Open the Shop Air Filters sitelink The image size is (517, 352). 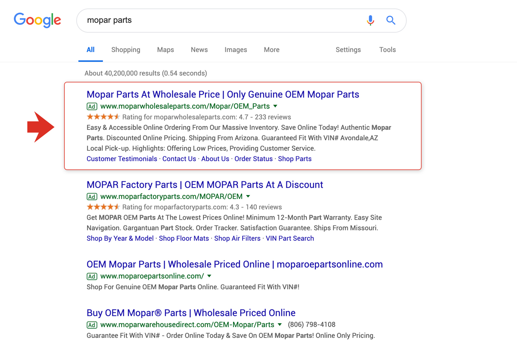tap(237, 238)
